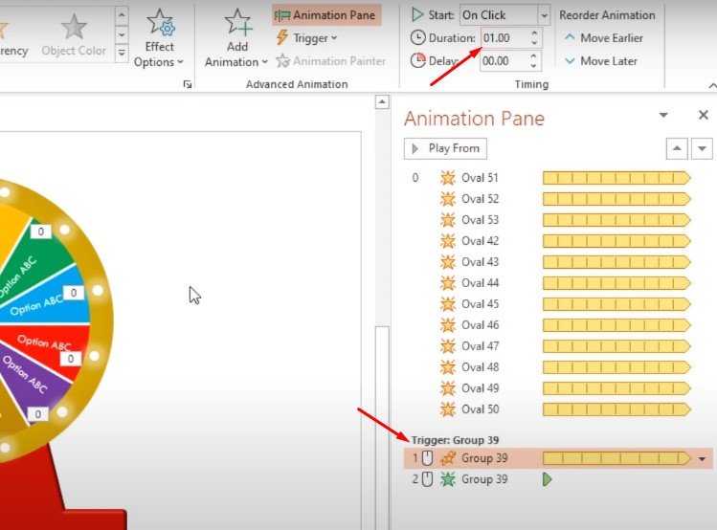The image size is (717, 530).
Task: Click the timeline bar for Group 39 spin
Action: pyautogui.click(x=616, y=458)
